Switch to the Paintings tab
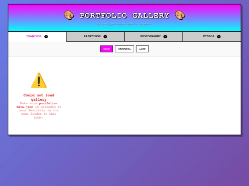Screen dimensions: 249x186 pos(95,37)
